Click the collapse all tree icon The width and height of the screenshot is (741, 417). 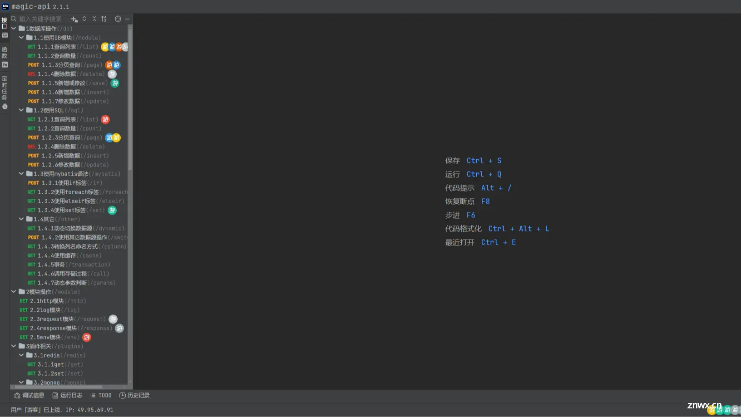click(x=94, y=19)
